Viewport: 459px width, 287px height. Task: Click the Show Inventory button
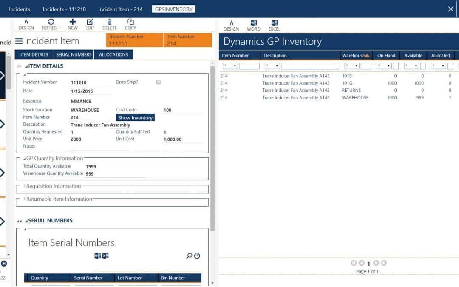pos(135,117)
